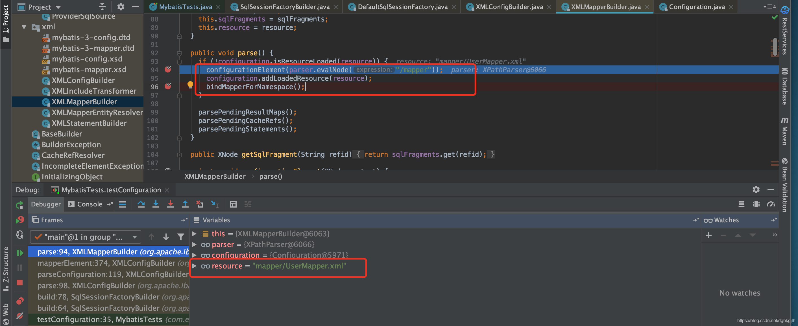Image resolution: width=798 pixels, height=326 pixels.
Task: Open XMLStatementBuilder in project tree
Action: click(89, 123)
